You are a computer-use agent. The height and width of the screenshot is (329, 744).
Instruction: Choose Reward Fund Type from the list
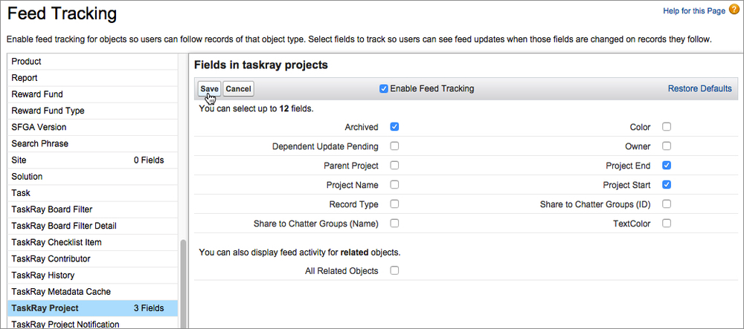92,111
